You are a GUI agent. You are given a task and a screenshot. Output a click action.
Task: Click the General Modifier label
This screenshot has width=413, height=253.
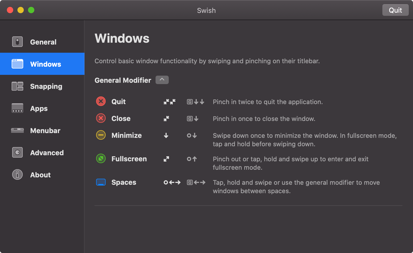(x=123, y=80)
